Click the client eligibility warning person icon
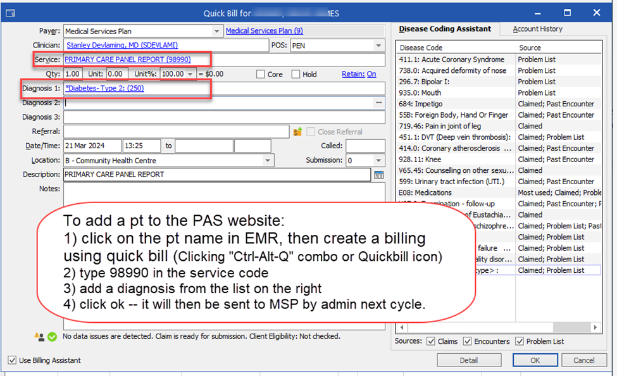 coord(39,337)
